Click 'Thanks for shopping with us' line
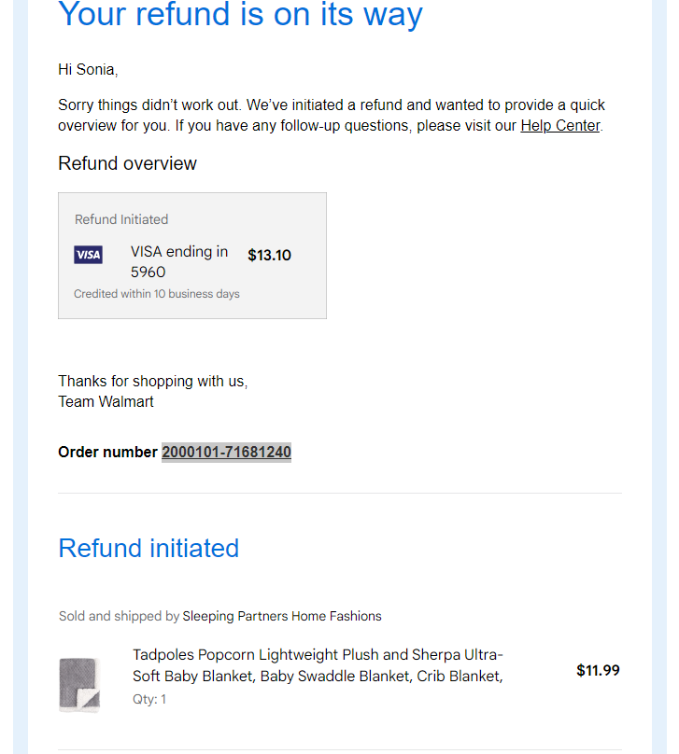679x754 pixels. [x=153, y=382]
